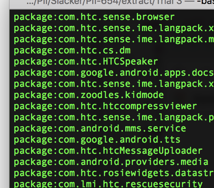Click the package:com.htc.htccompressviewer line
This screenshot has width=214, height=188.
click(105, 107)
